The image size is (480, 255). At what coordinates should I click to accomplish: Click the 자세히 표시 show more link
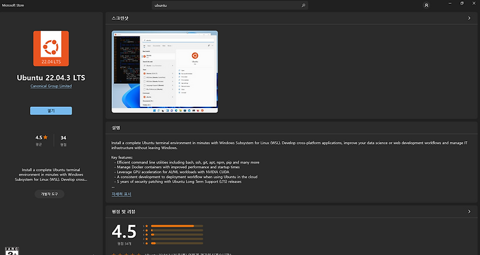[x=122, y=194]
